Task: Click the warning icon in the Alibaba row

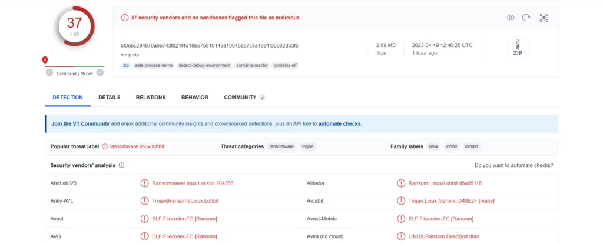Action: point(401,183)
